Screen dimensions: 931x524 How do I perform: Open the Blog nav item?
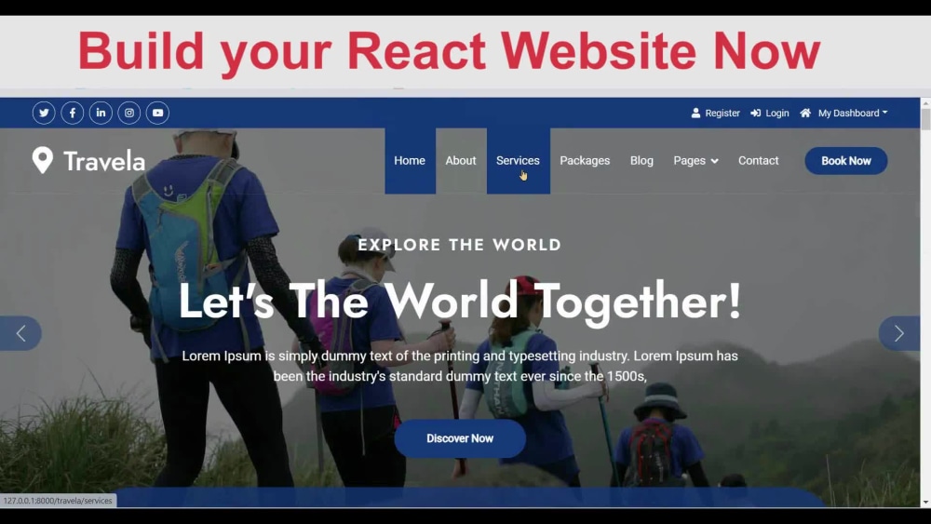pos(641,161)
